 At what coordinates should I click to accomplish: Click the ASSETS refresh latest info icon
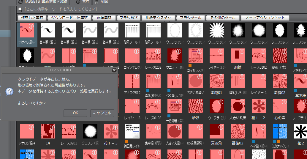pos(20,2)
